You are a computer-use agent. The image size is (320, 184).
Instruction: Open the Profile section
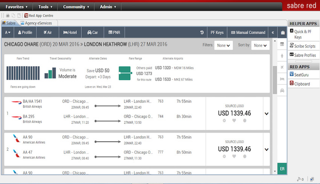click(25, 32)
